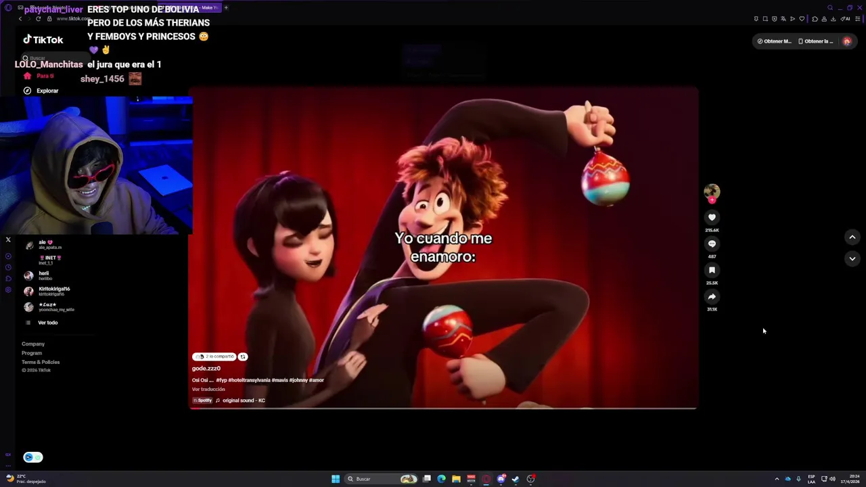Click the TikTok logo
This screenshot has height=487, width=866.
click(x=43, y=40)
